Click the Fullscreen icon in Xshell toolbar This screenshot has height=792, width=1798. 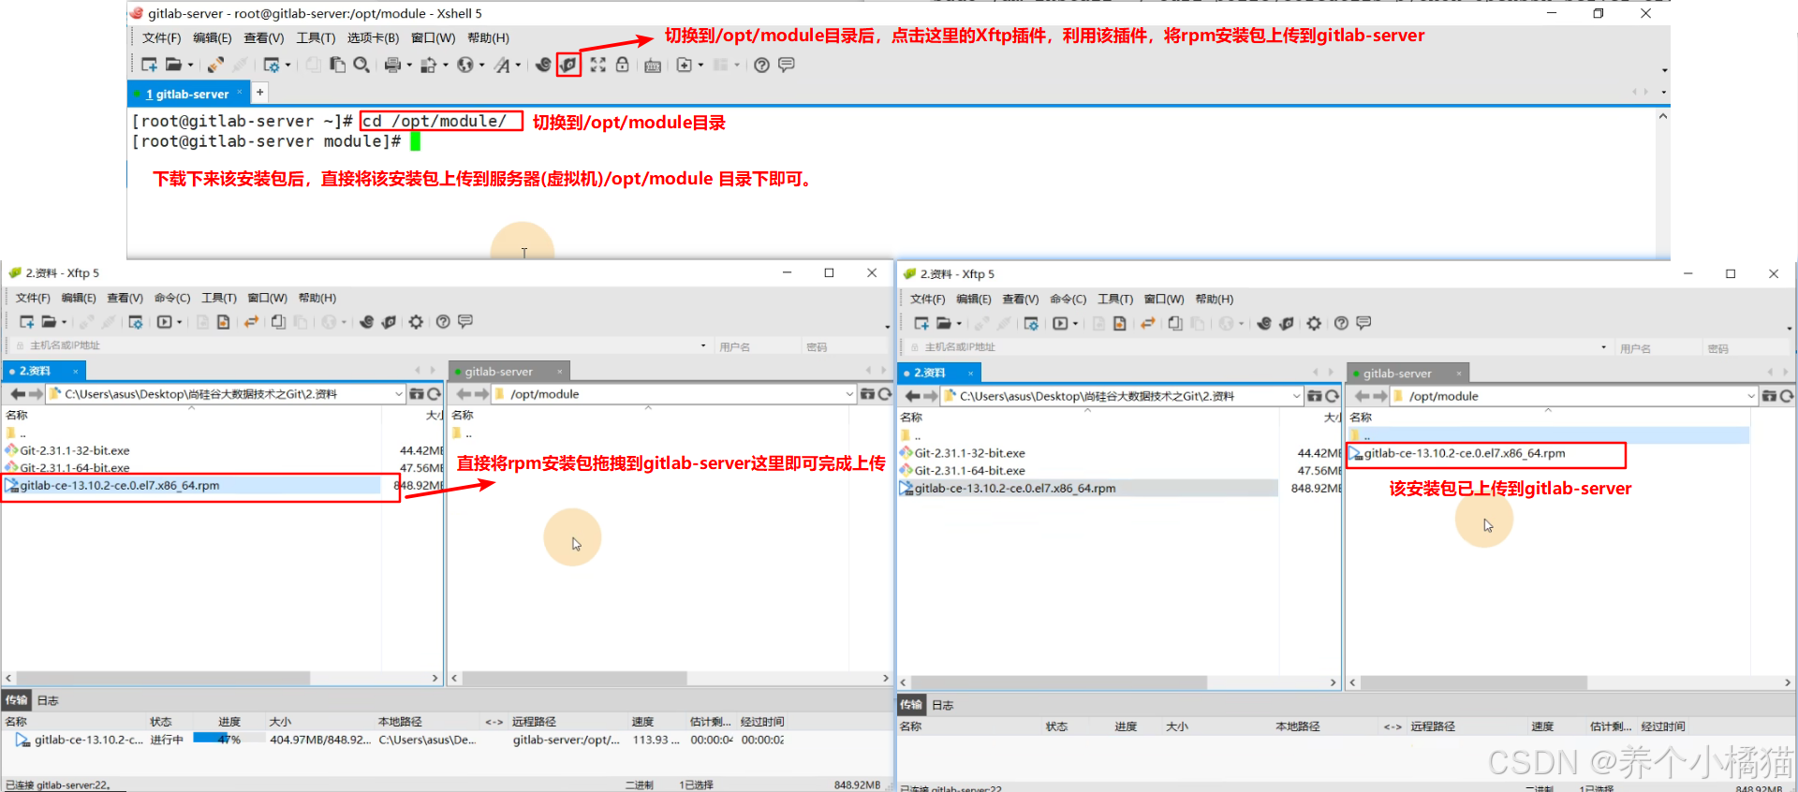click(x=597, y=65)
